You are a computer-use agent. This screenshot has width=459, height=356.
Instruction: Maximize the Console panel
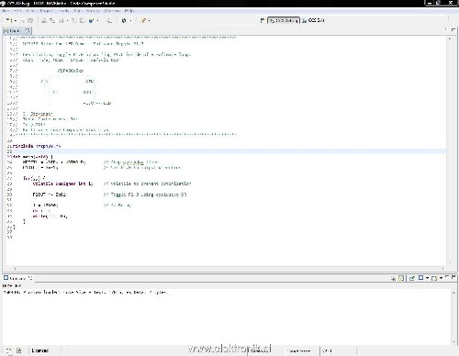(453, 277)
